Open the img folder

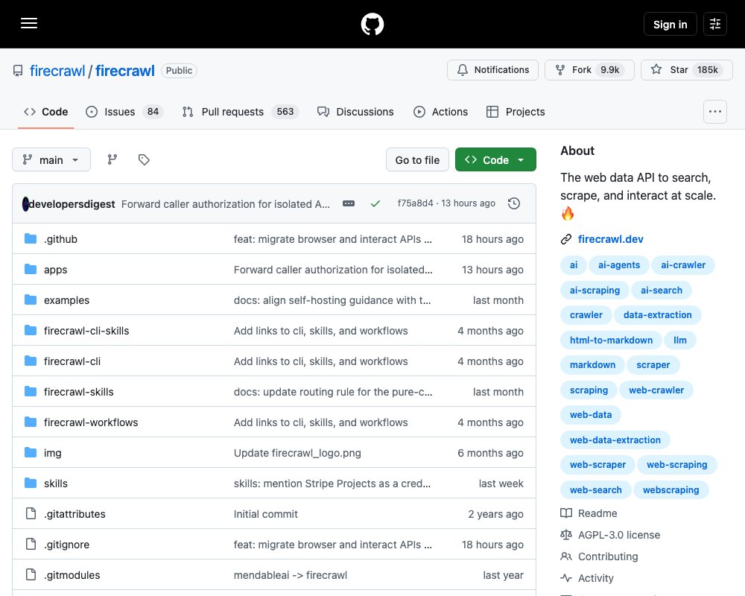(52, 452)
